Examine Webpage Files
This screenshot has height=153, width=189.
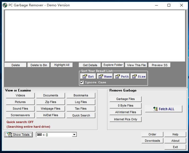(51, 109)
